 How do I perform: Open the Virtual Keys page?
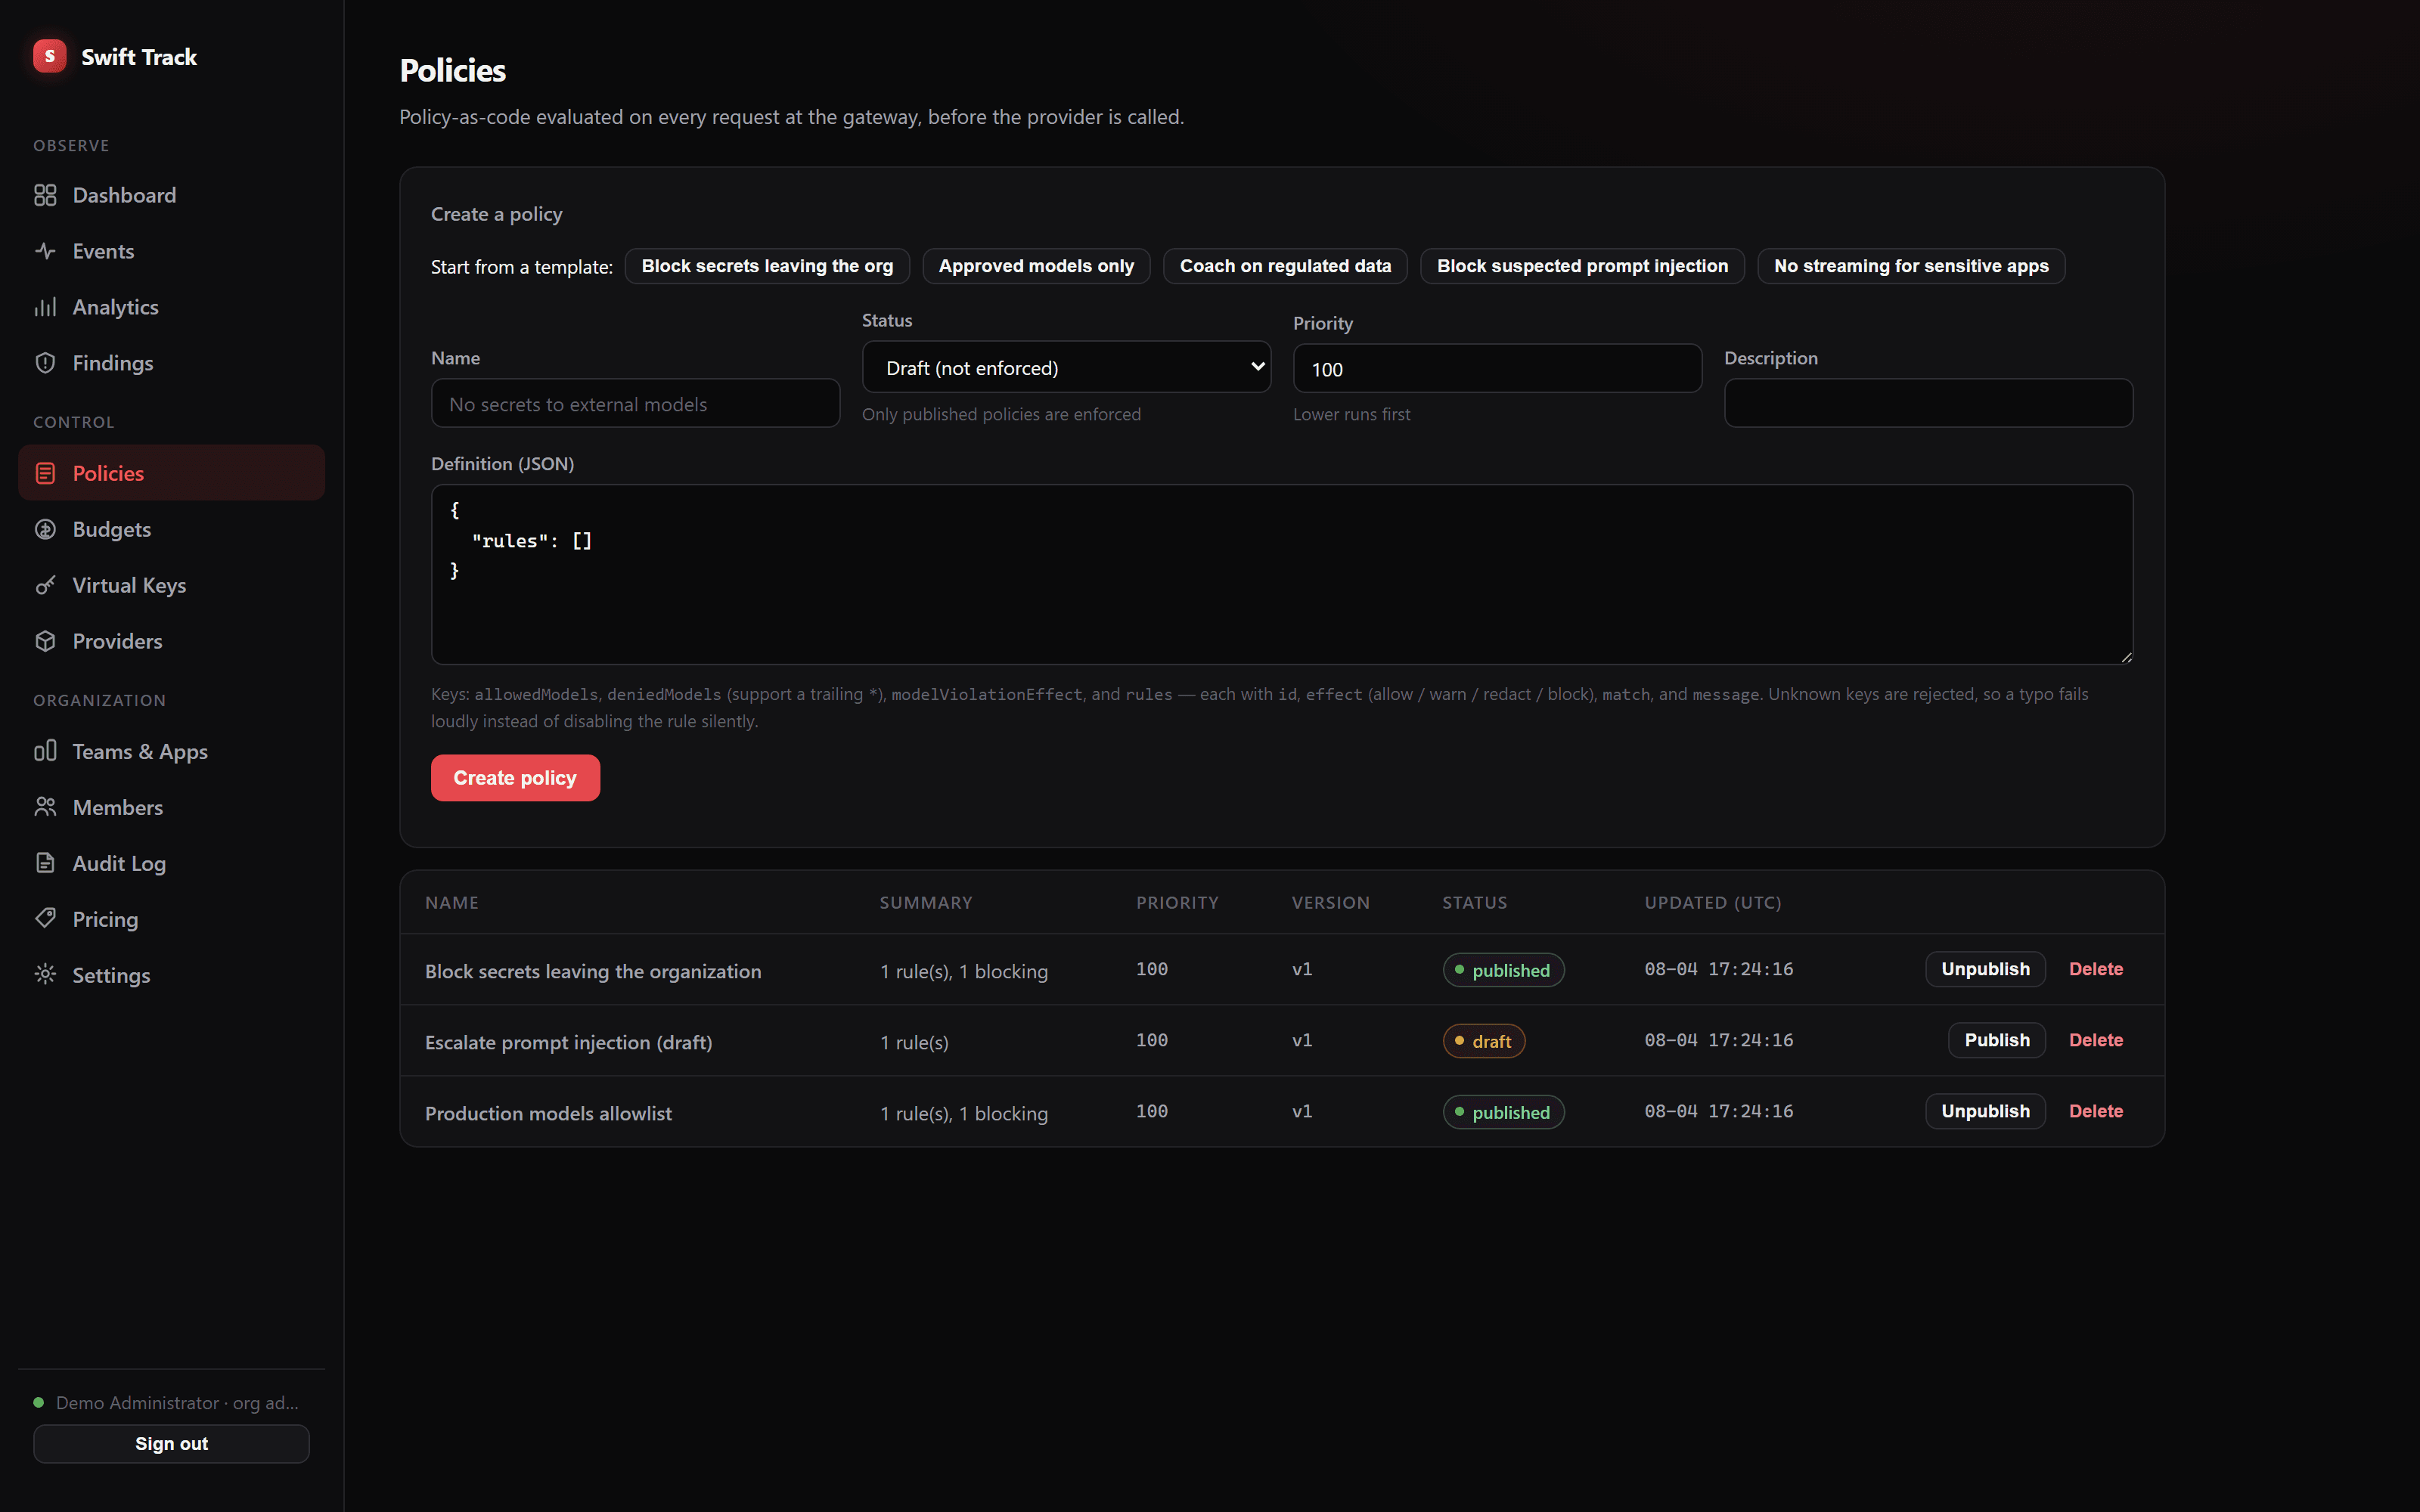[171, 585]
